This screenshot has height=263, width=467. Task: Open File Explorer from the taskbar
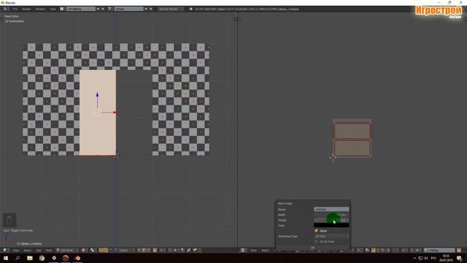(30, 258)
